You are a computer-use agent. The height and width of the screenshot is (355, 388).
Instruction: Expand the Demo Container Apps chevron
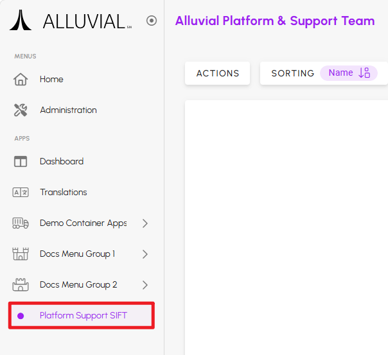click(145, 223)
